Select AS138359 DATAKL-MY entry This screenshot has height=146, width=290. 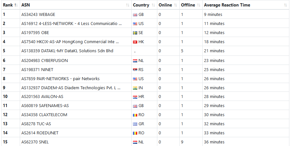tap(67, 51)
